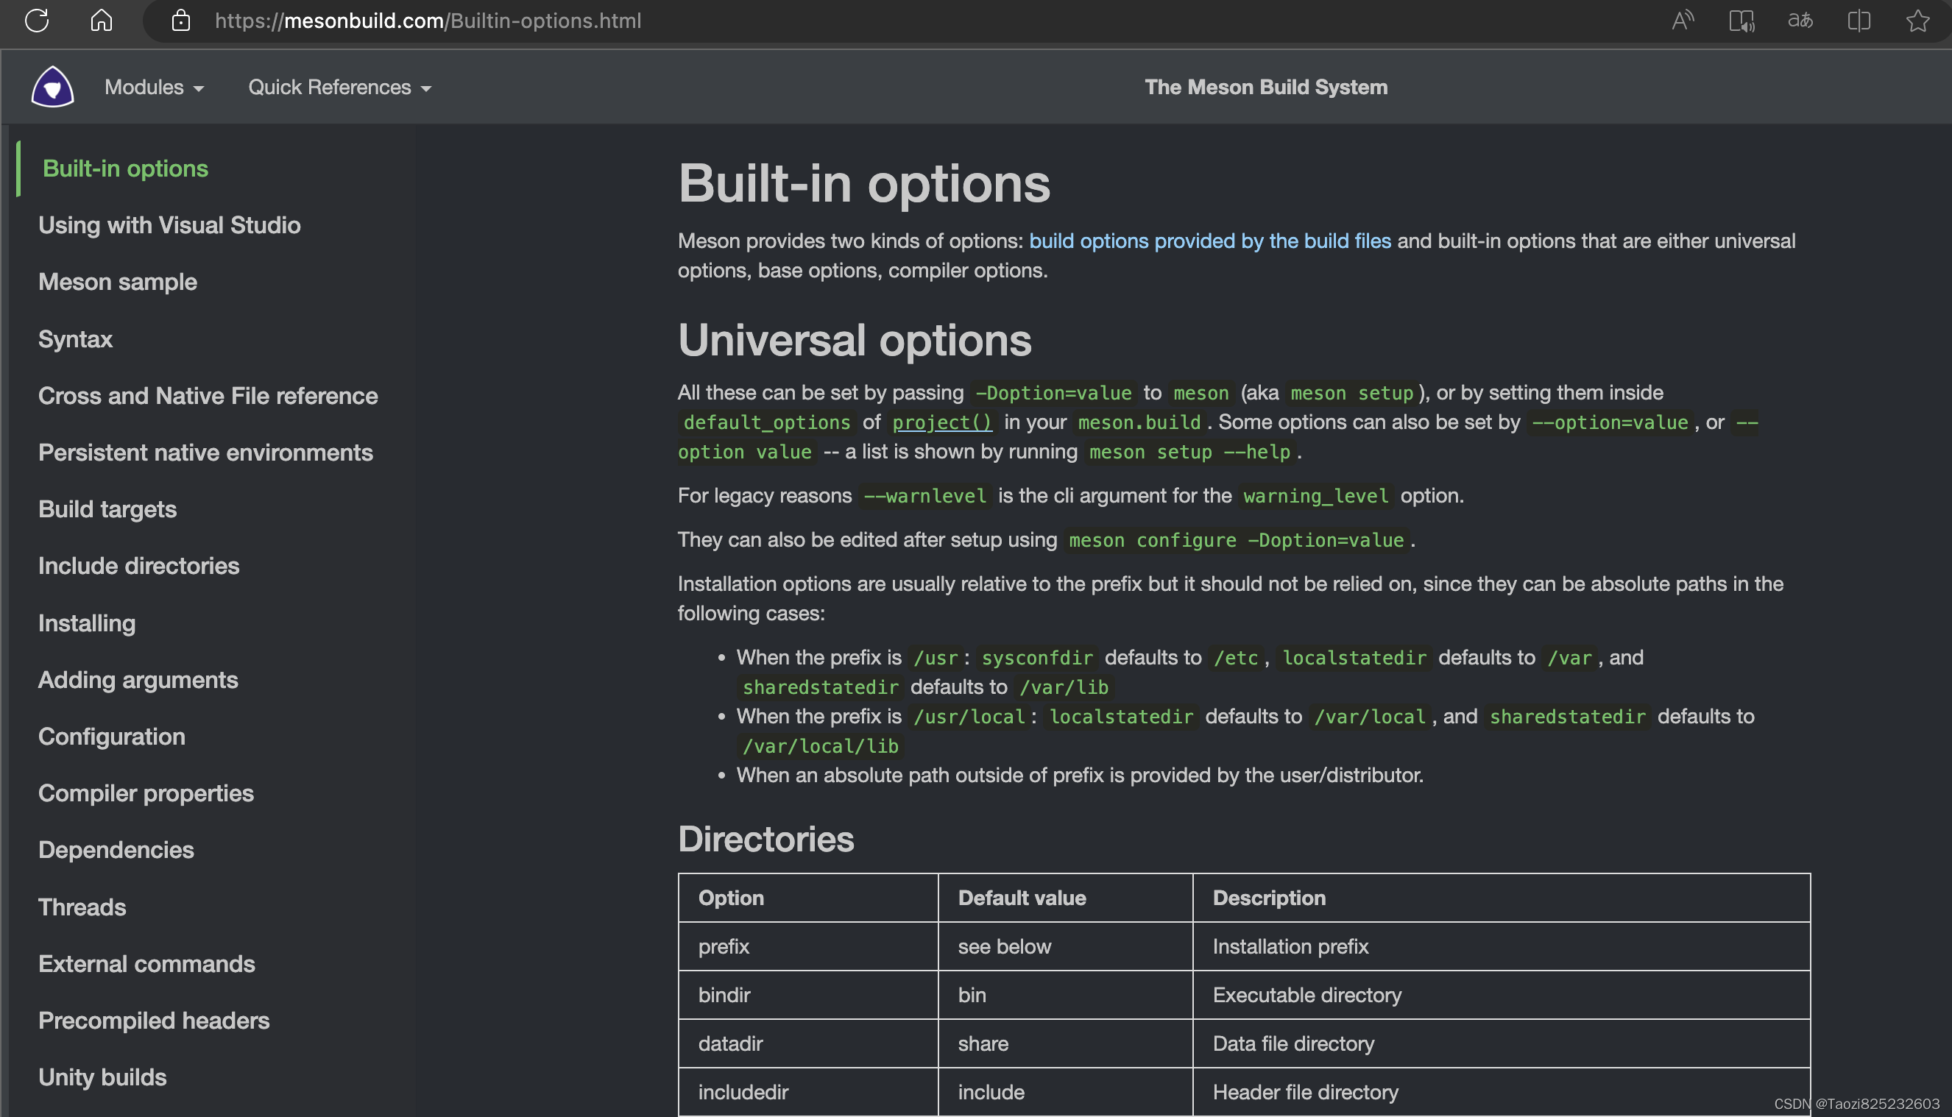The width and height of the screenshot is (1952, 1117).
Task: Click the Using with Visual Studio item
Action: 170,225
